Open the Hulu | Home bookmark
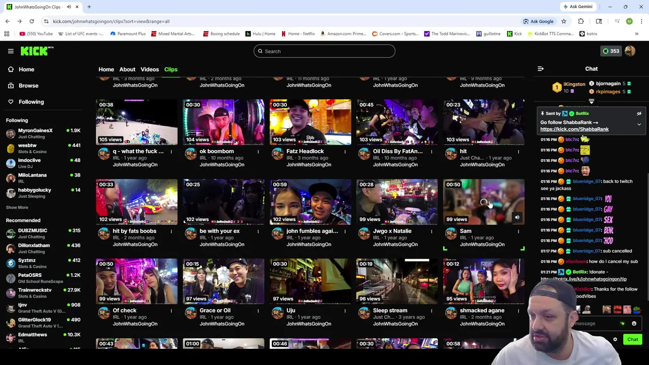649x365 pixels. (260, 34)
